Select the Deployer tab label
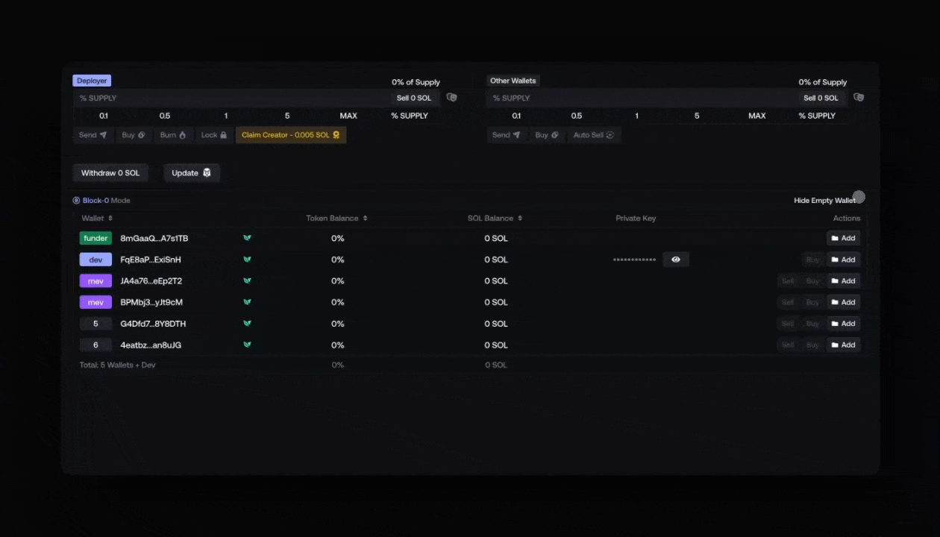940x537 pixels. tap(92, 81)
